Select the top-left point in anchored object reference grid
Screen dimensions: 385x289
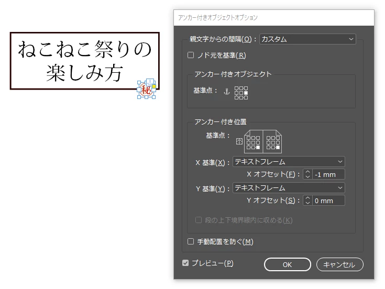(236, 88)
